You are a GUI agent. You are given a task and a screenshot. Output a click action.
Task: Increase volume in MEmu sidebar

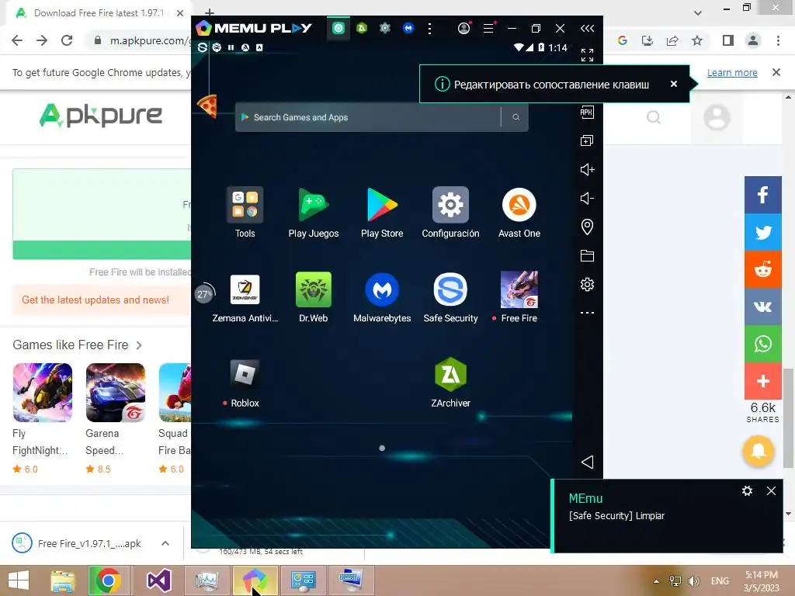click(x=587, y=169)
